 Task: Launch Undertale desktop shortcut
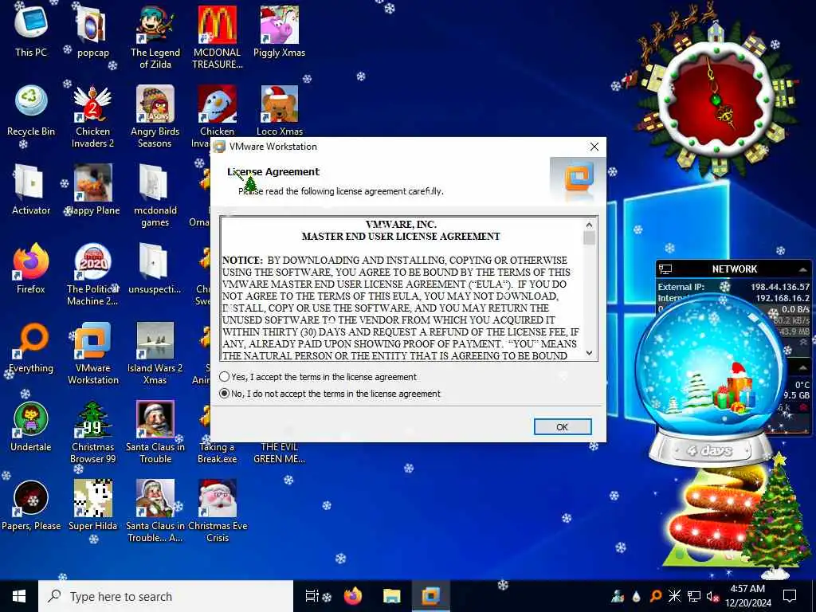pos(31,427)
